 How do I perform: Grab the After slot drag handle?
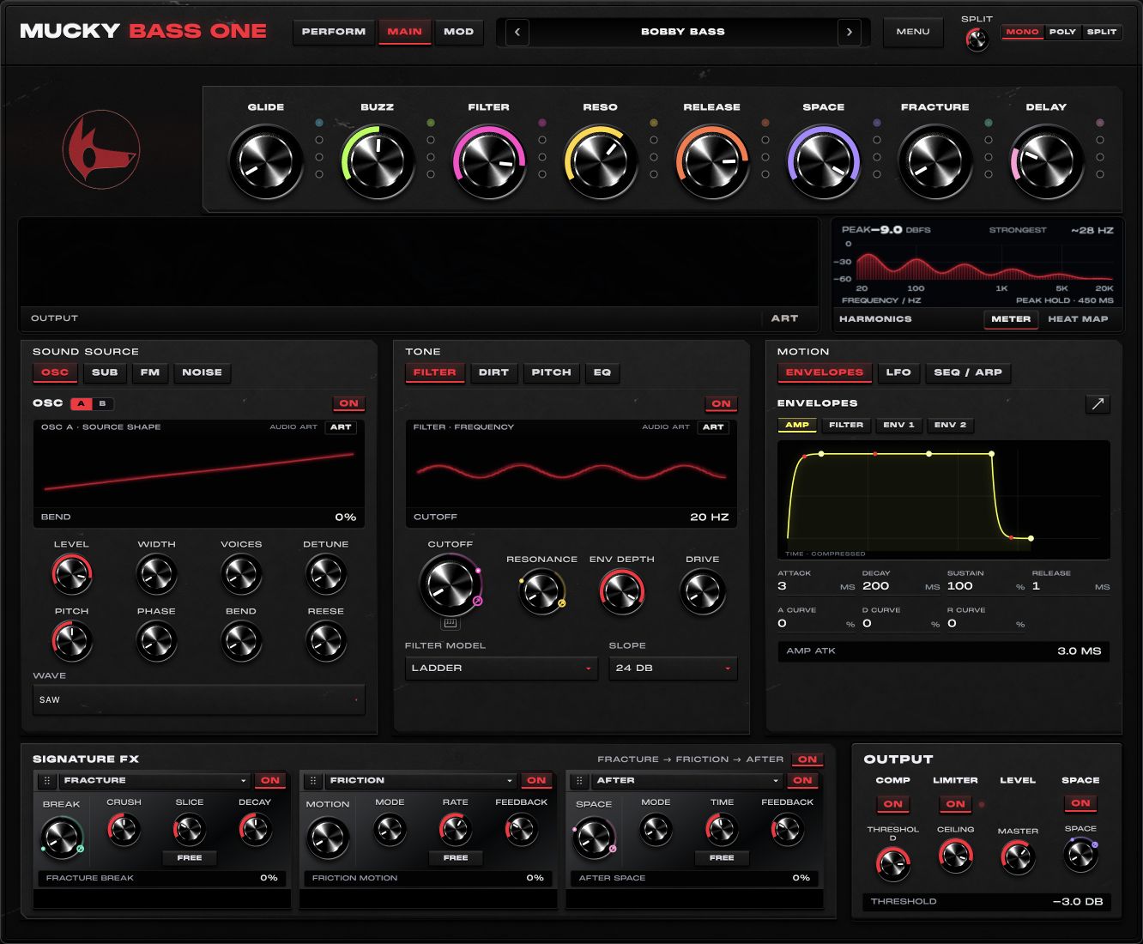click(x=579, y=781)
